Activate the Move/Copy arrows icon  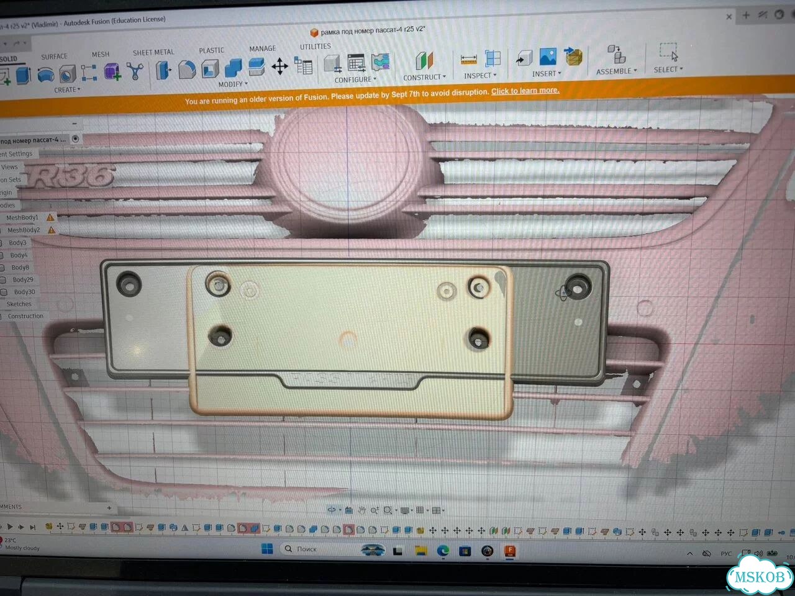[279, 66]
